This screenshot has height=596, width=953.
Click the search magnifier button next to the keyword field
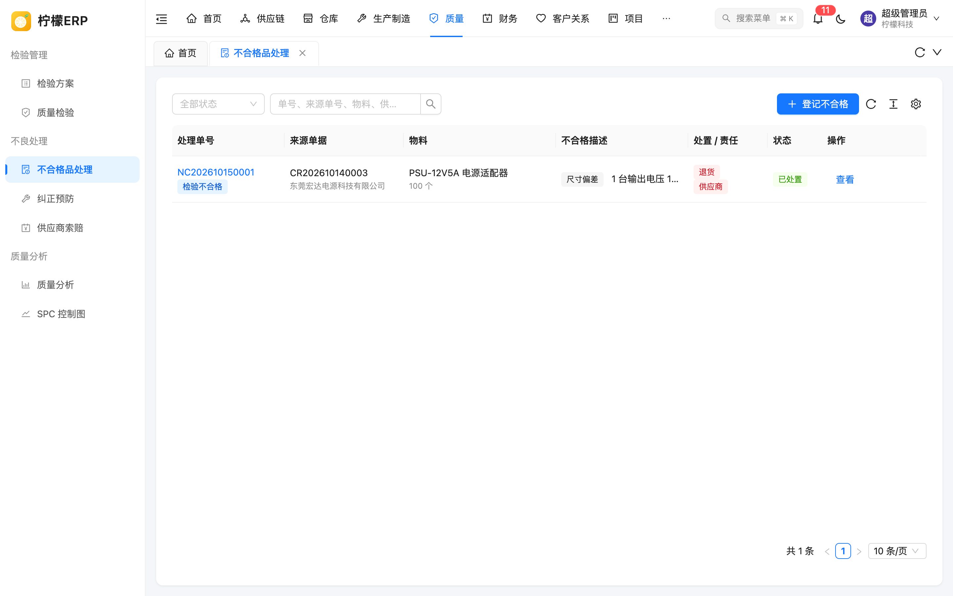point(431,104)
